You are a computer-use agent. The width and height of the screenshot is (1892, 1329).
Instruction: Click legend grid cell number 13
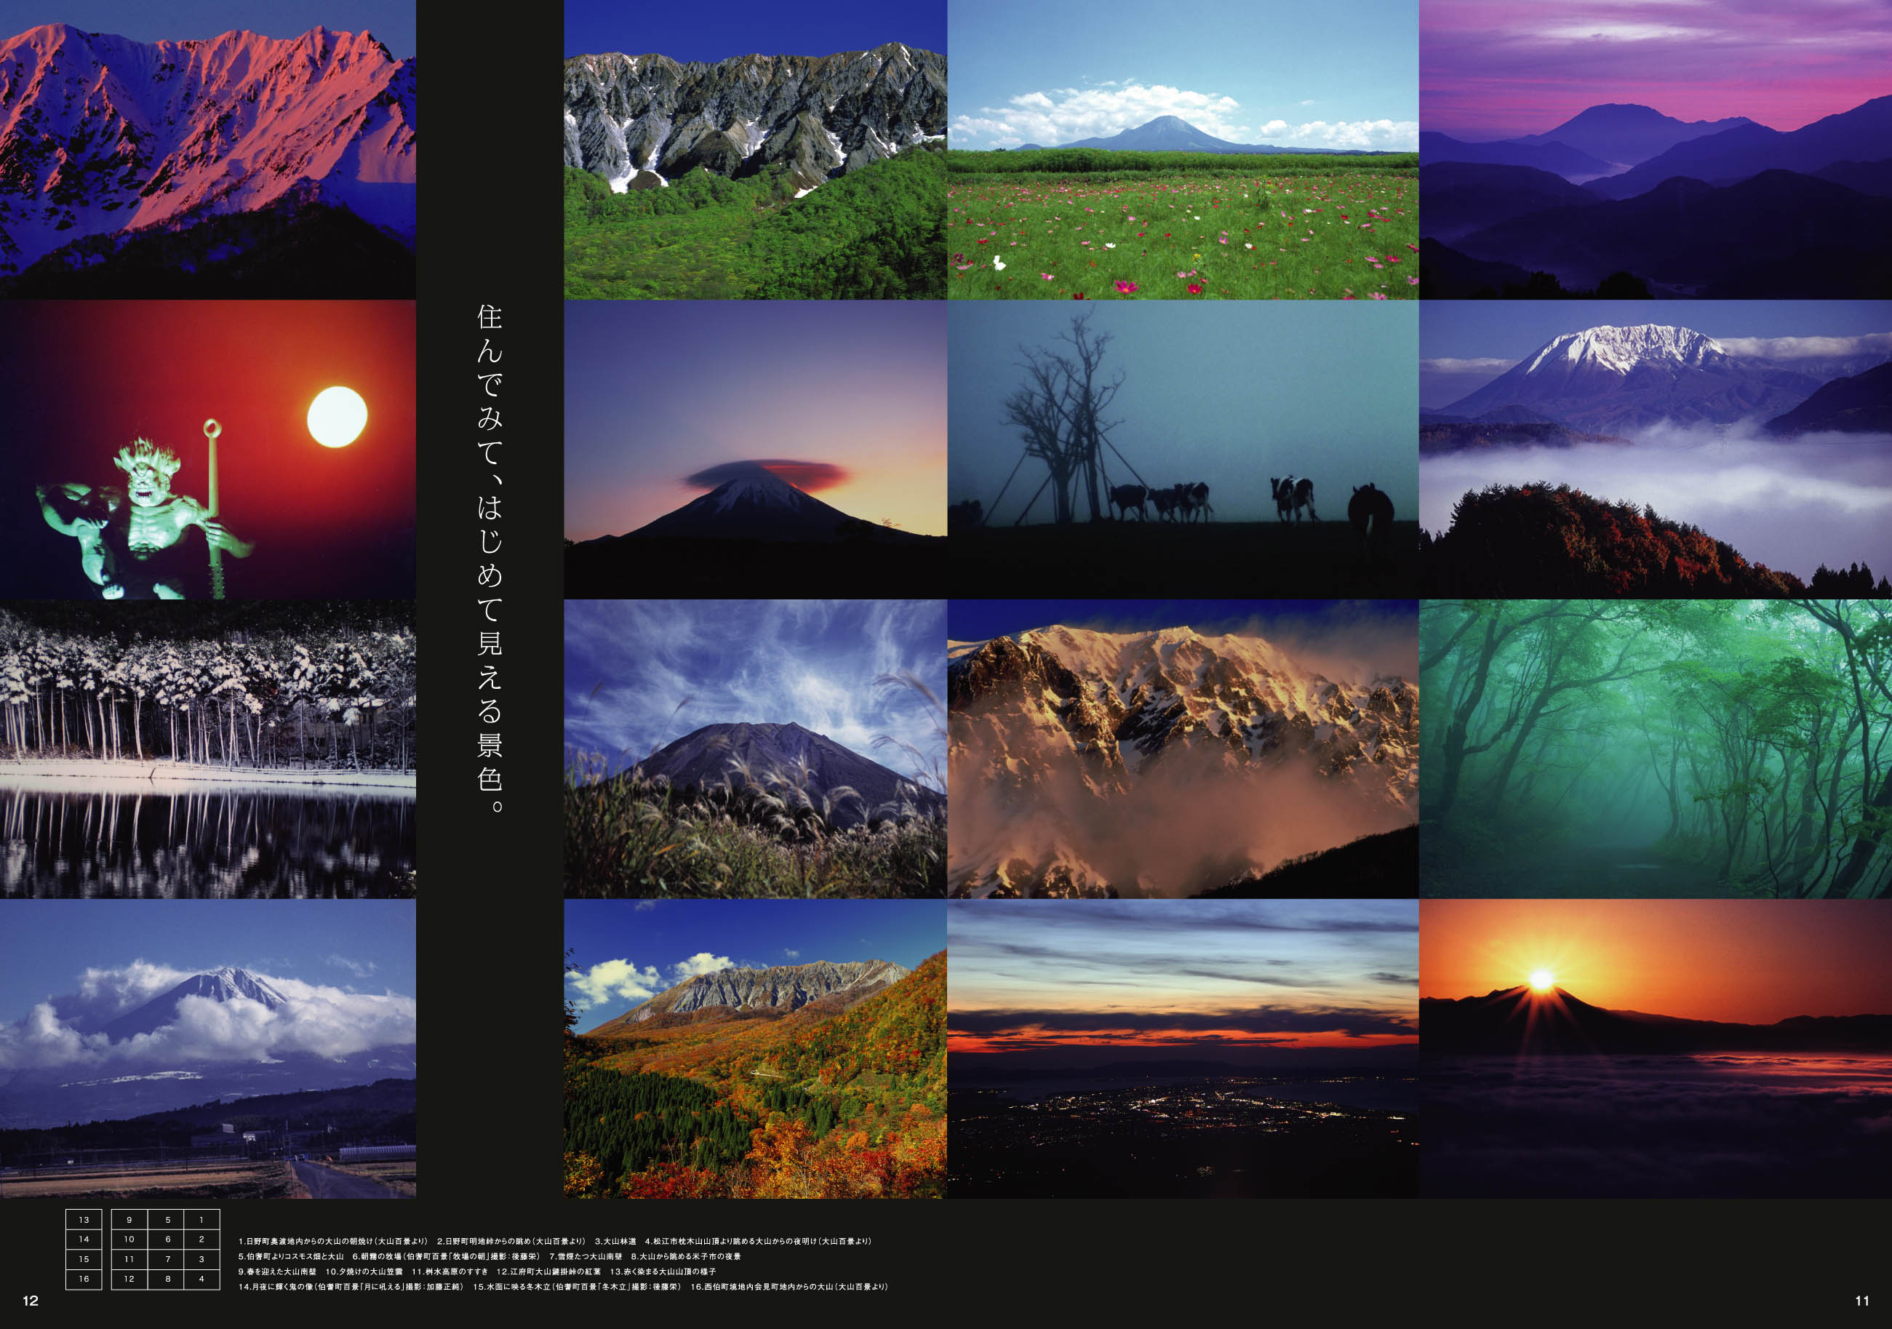pyautogui.click(x=83, y=1219)
